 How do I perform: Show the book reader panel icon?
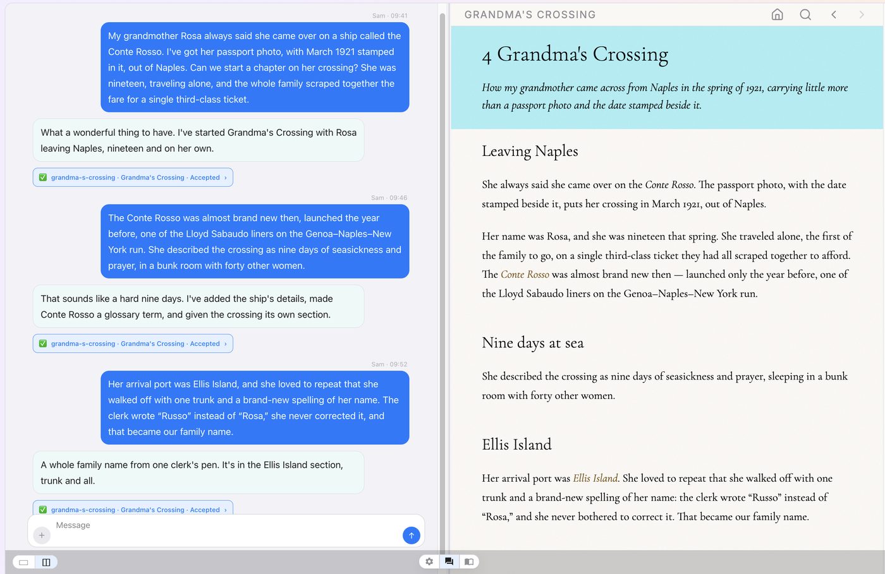[469, 561]
